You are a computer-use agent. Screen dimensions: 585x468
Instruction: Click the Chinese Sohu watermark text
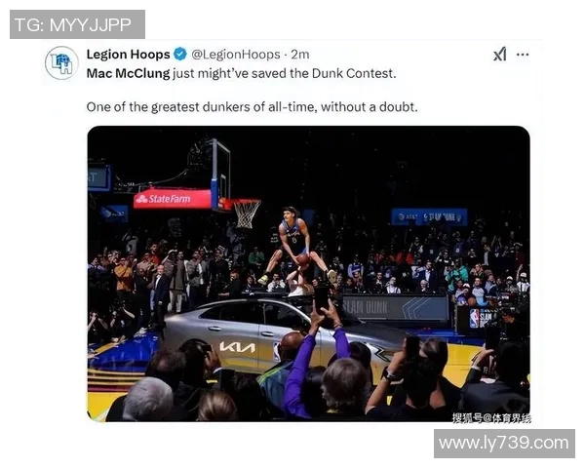coord(491,418)
